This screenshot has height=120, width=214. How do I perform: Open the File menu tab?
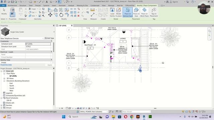pyautogui.click(x=3, y=5)
